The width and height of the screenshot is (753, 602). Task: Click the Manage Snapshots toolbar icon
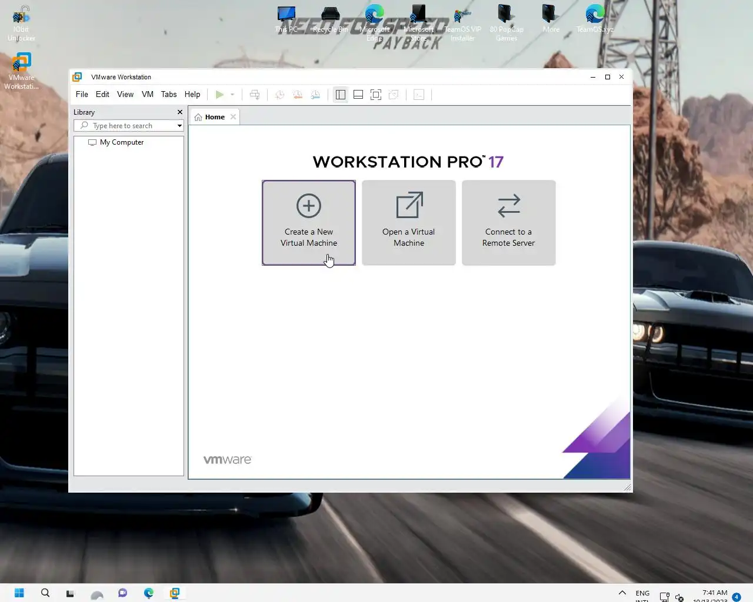pos(316,95)
